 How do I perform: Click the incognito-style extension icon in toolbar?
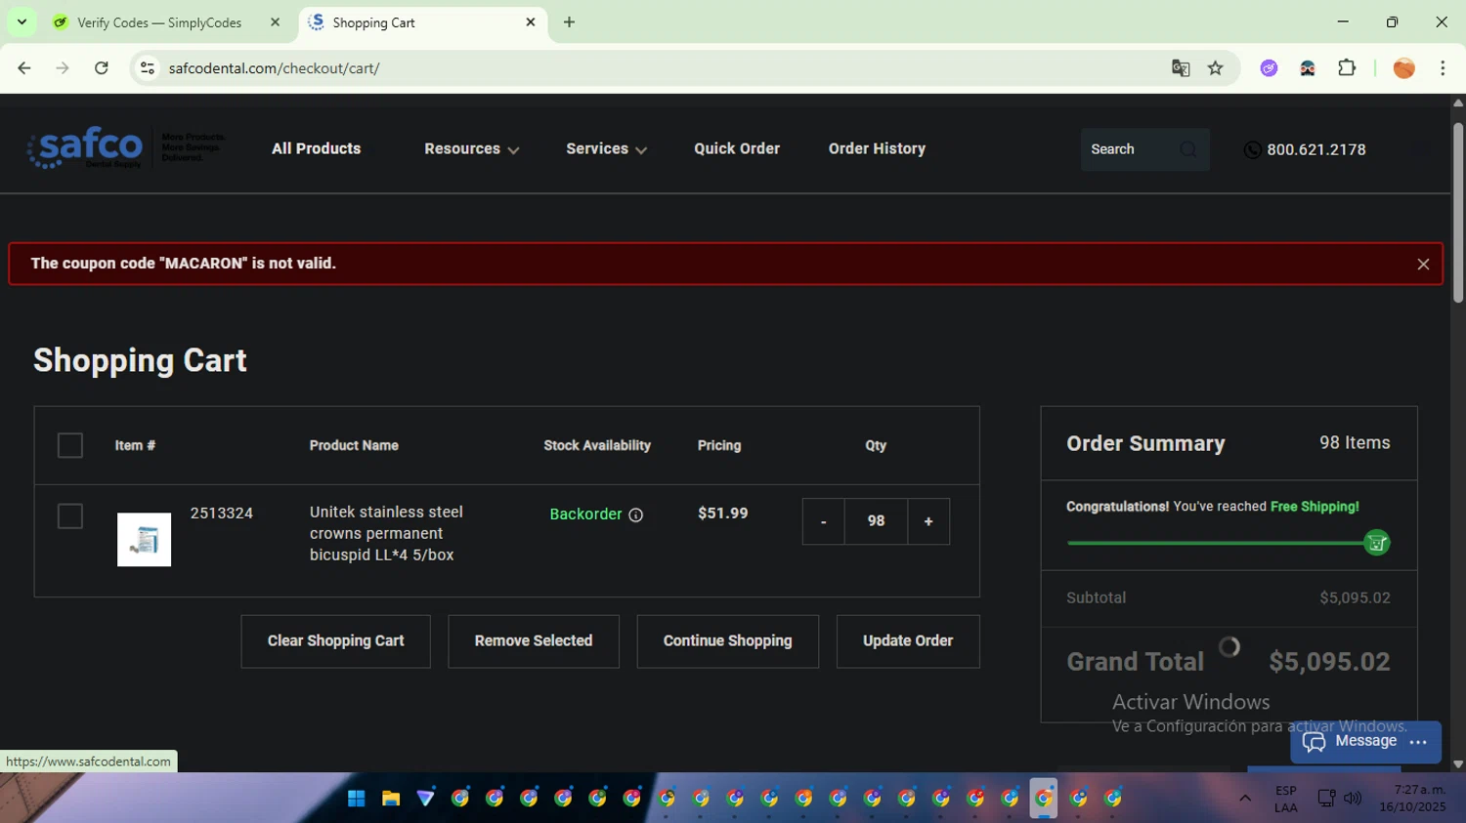[x=1308, y=68]
